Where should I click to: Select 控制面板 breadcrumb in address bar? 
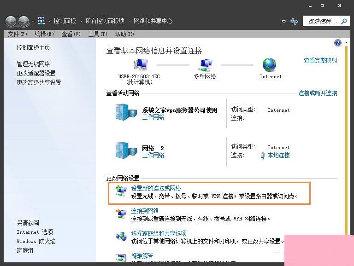(65, 21)
